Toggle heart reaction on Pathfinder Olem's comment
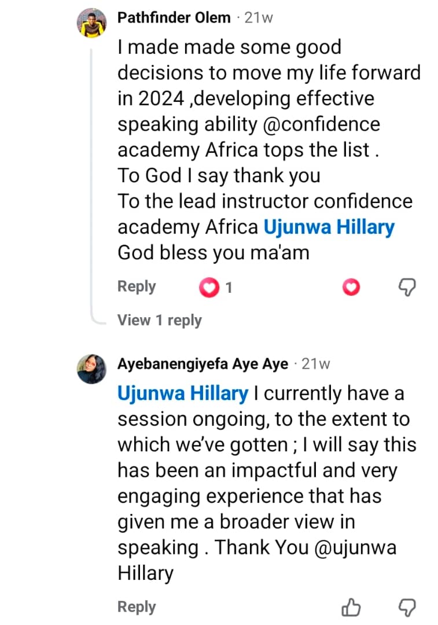 [351, 287]
